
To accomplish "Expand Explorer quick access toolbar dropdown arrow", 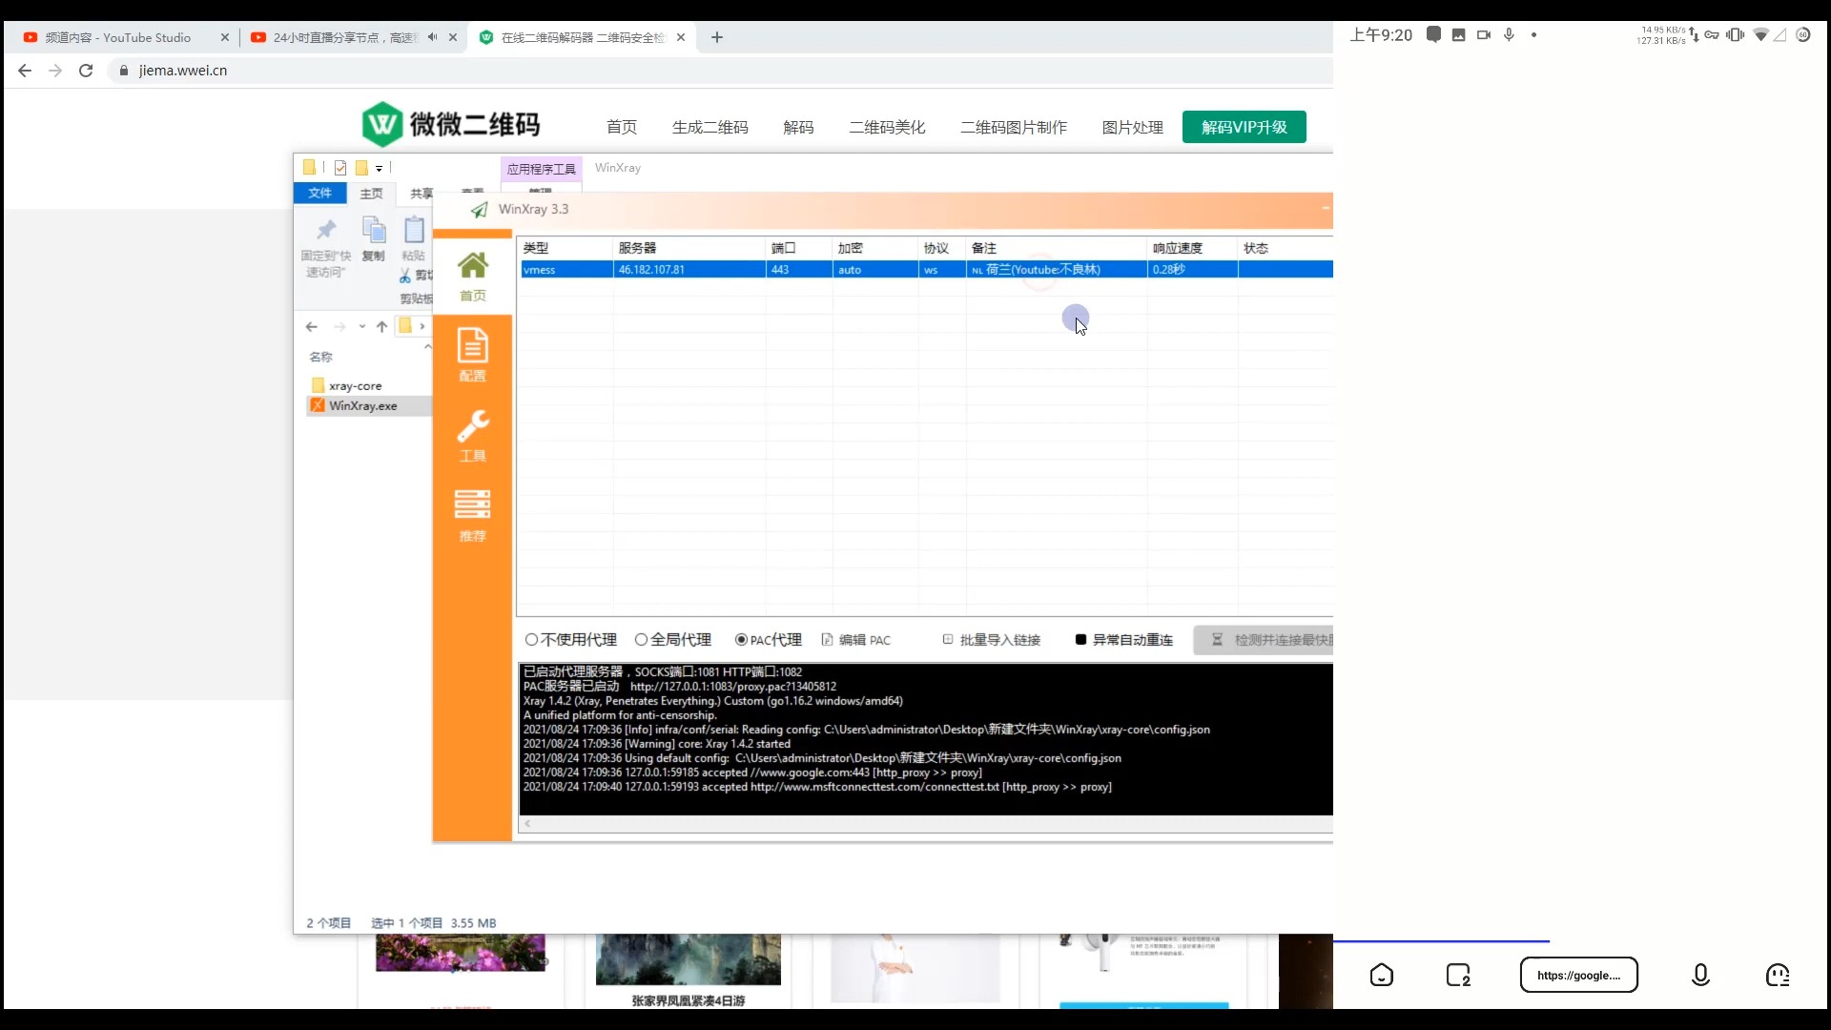I will click(x=379, y=169).
